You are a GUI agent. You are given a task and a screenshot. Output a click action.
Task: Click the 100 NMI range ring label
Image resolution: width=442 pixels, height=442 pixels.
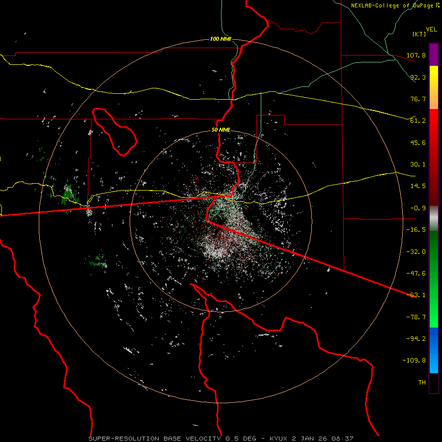(x=221, y=39)
